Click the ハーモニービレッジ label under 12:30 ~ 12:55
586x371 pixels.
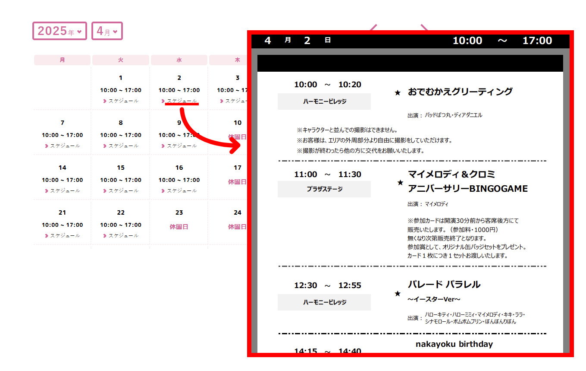[324, 302]
